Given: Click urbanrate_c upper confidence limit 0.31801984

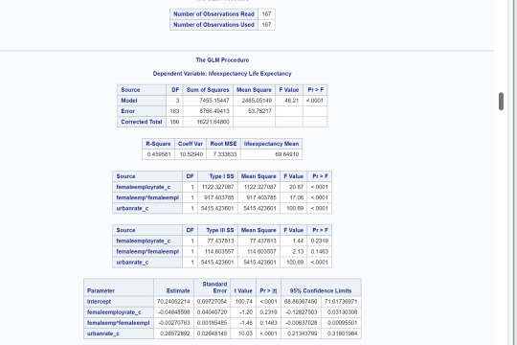Looking at the screenshot, I should coord(342,333).
